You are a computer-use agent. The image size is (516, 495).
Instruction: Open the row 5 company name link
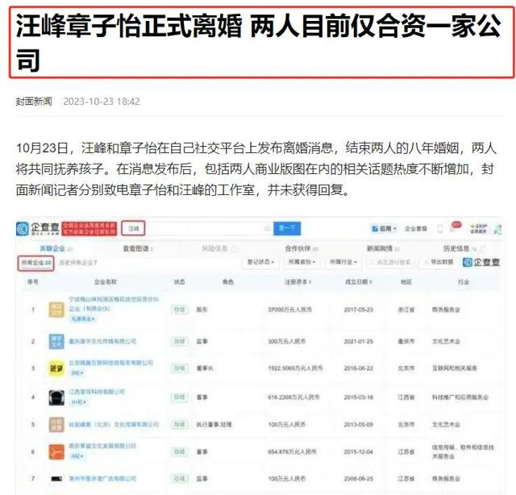[114, 425]
